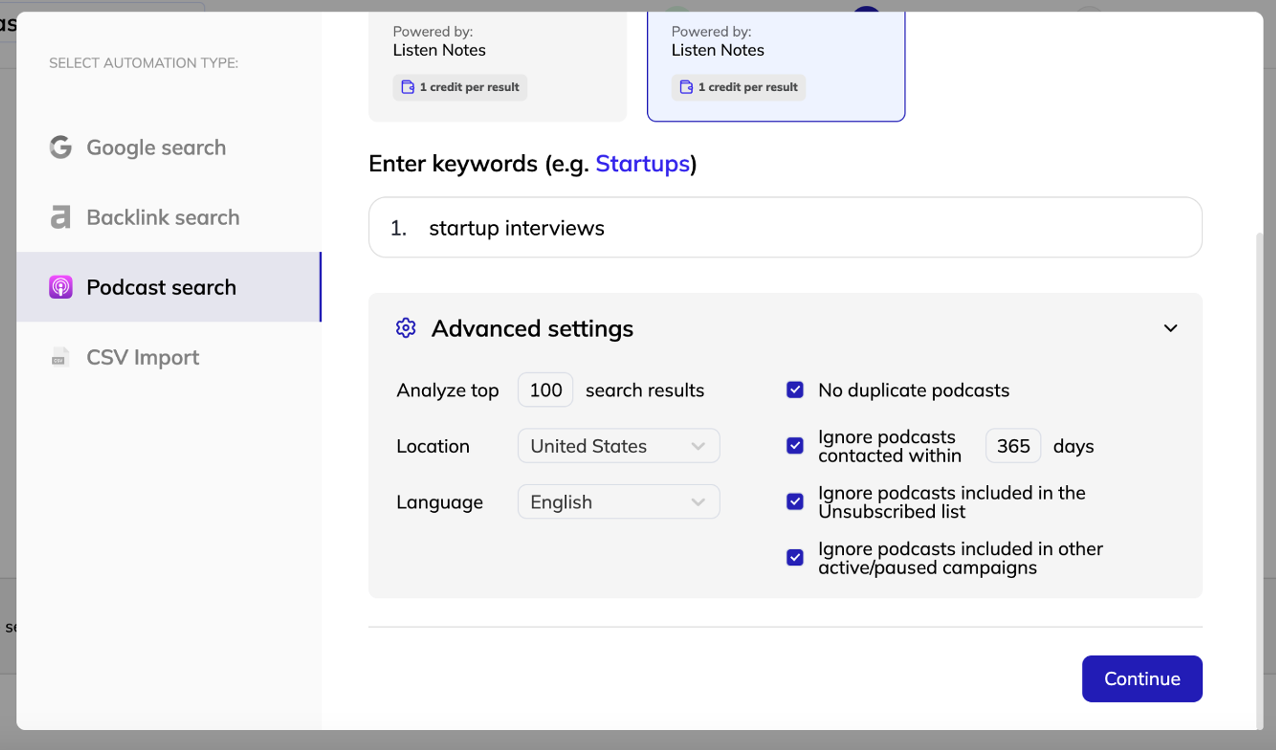1276x750 pixels.
Task: Click the Google search G icon
Action: click(x=60, y=147)
